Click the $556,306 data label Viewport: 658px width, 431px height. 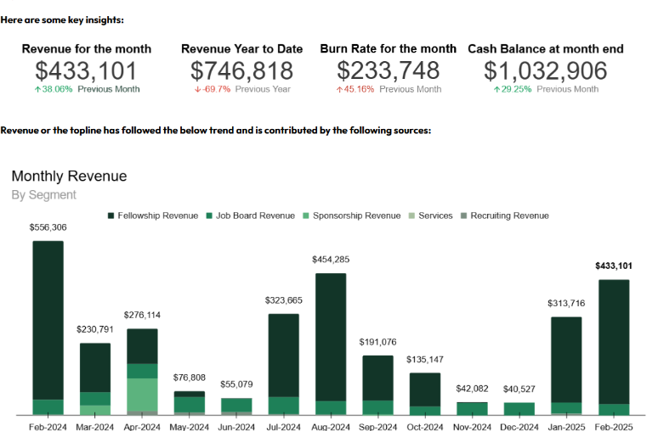pos(48,227)
